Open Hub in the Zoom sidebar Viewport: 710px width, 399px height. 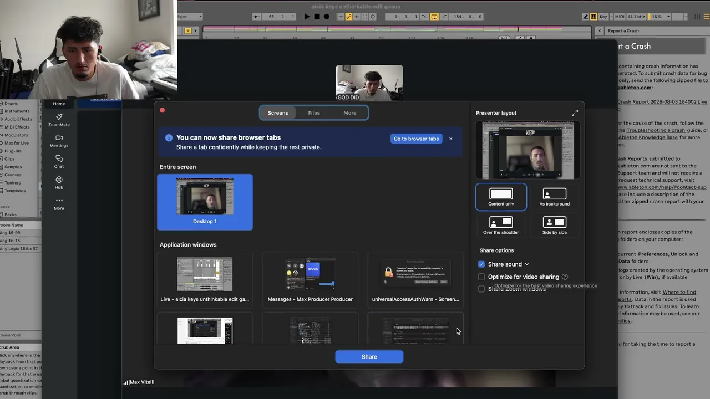[x=59, y=183]
